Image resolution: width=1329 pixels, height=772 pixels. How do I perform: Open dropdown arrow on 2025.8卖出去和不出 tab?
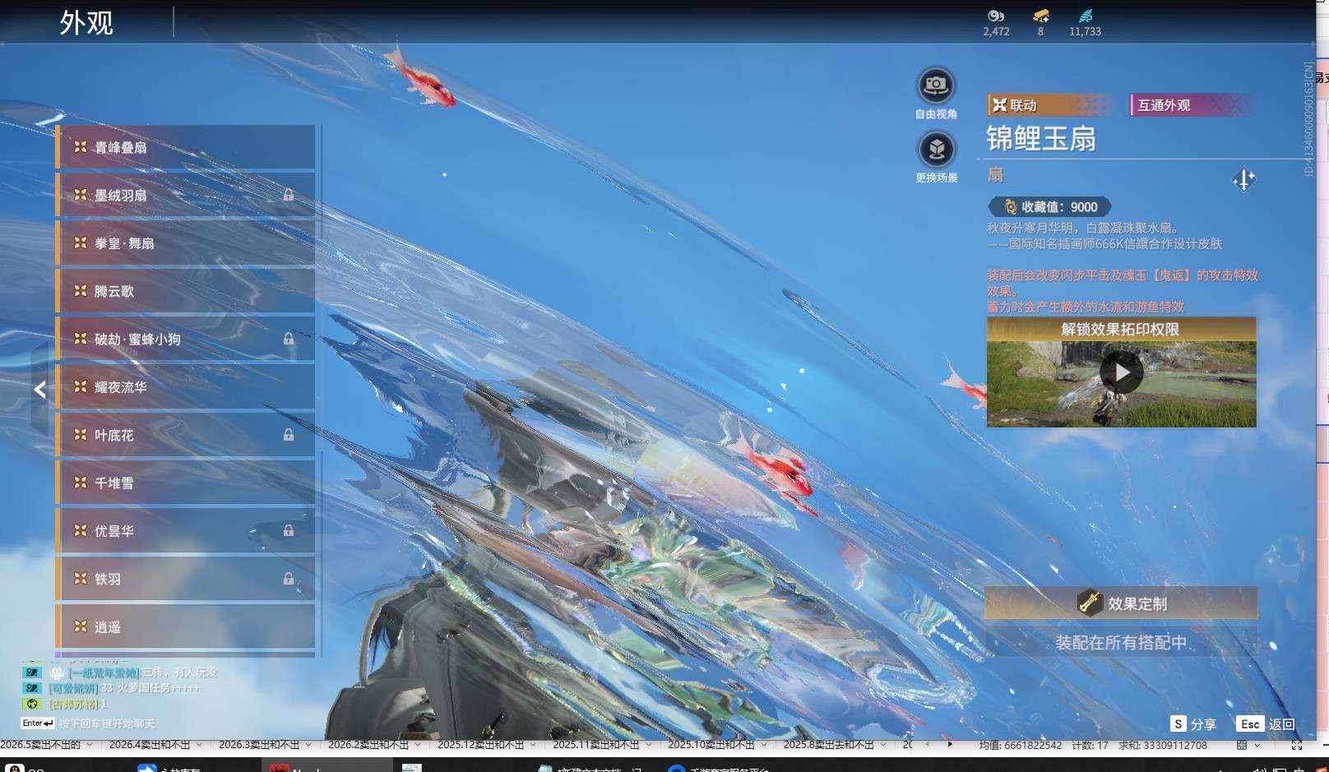(883, 745)
